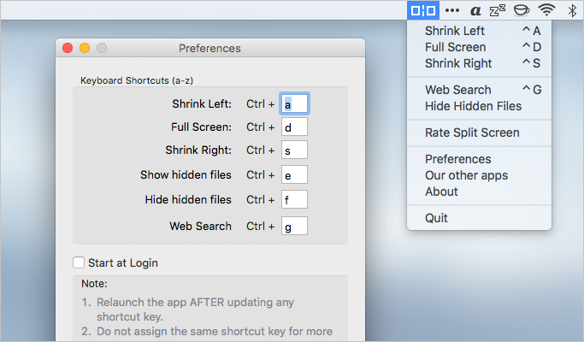Click the sleep zZ menu bar icon
Viewport: 584px width, 342px height.
pyautogui.click(x=498, y=10)
